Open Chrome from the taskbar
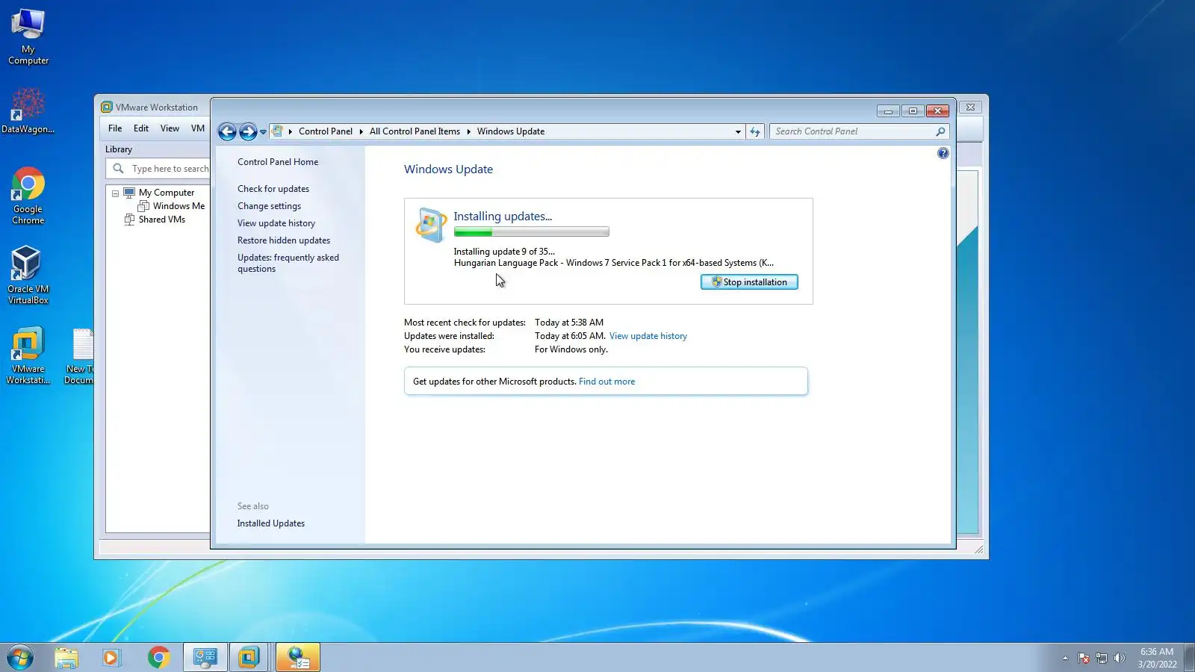 pos(158,658)
